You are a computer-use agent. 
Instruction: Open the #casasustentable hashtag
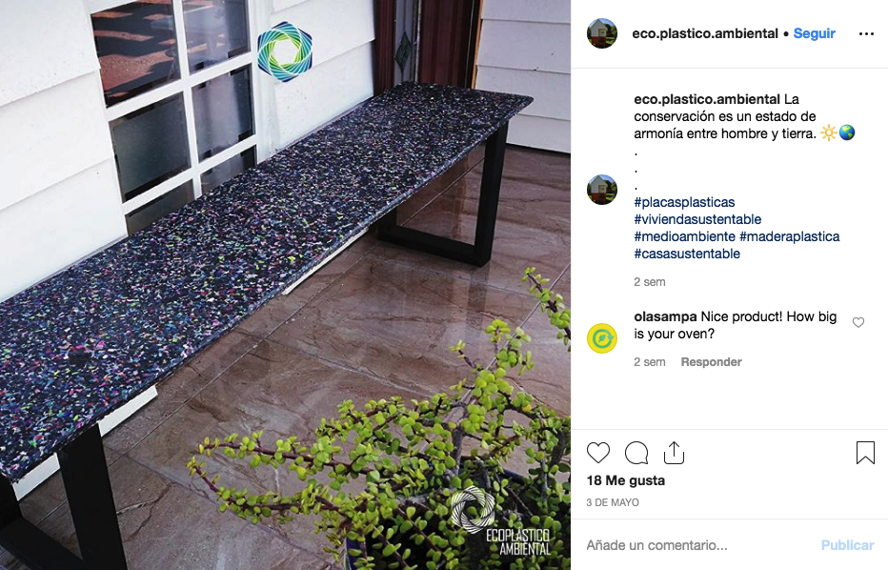click(687, 254)
